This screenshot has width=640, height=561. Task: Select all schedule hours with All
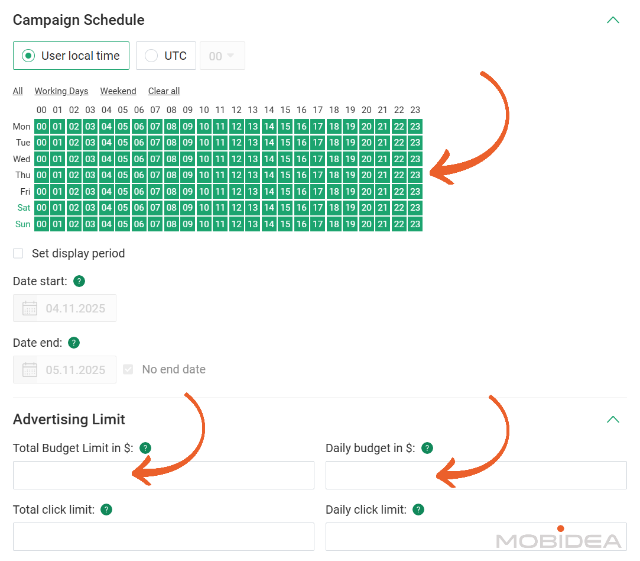coord(18,91)
